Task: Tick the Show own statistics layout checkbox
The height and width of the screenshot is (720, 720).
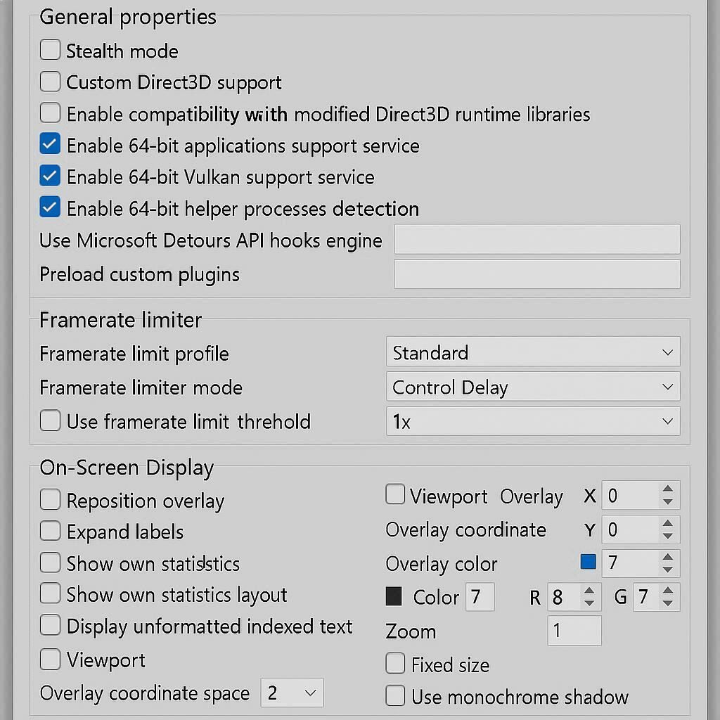Action: [50, 594]
